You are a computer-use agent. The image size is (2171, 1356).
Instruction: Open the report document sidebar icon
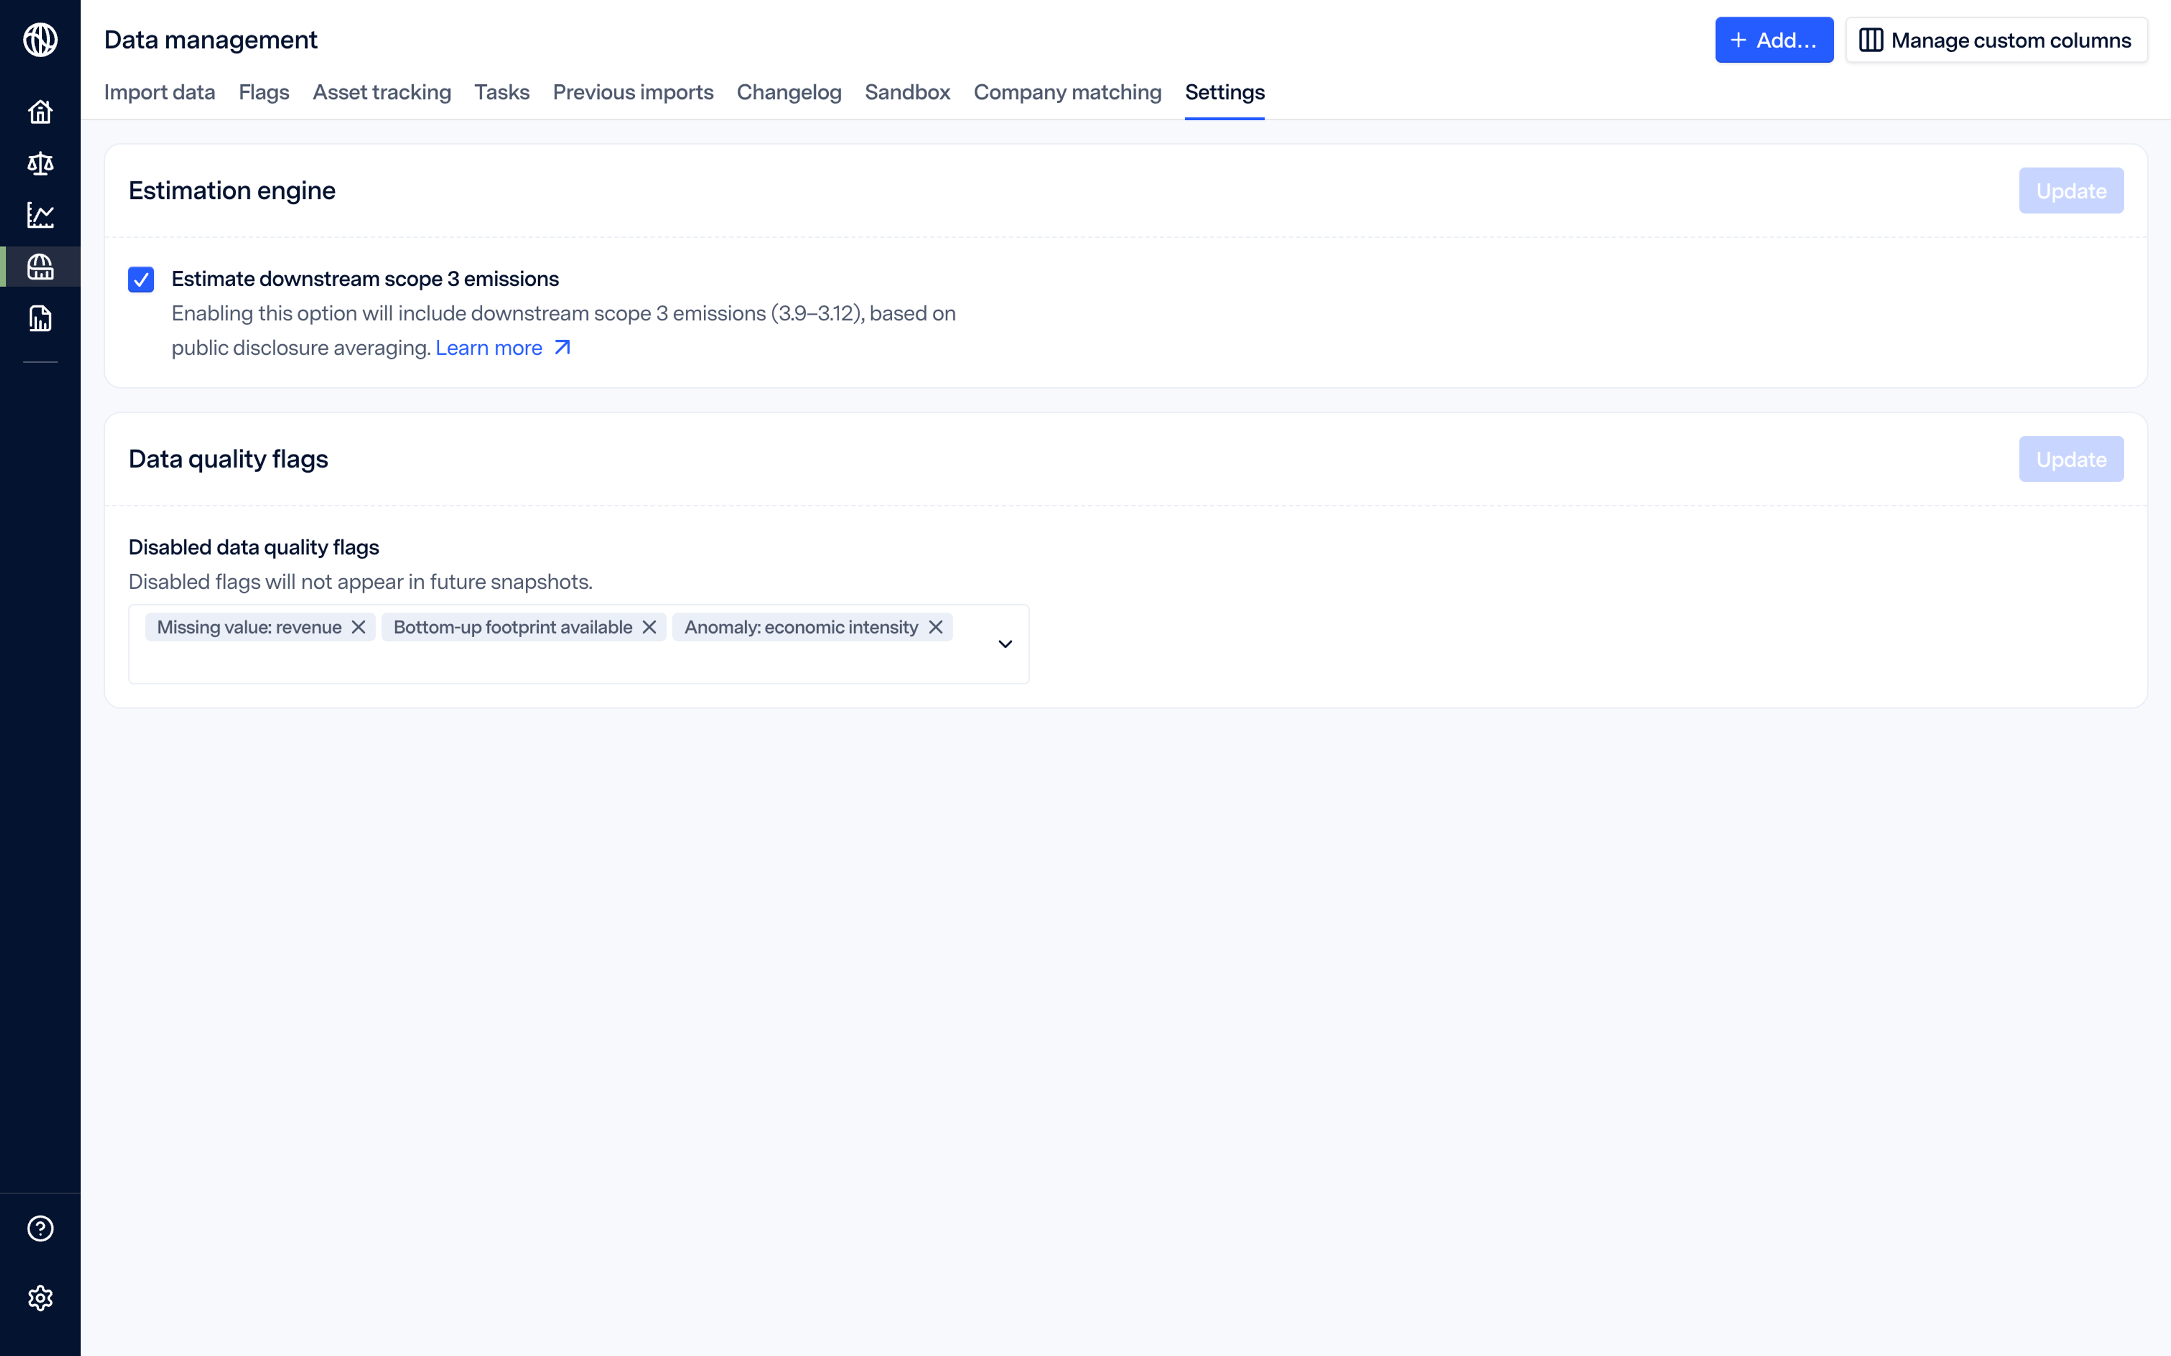pos(40,318)
